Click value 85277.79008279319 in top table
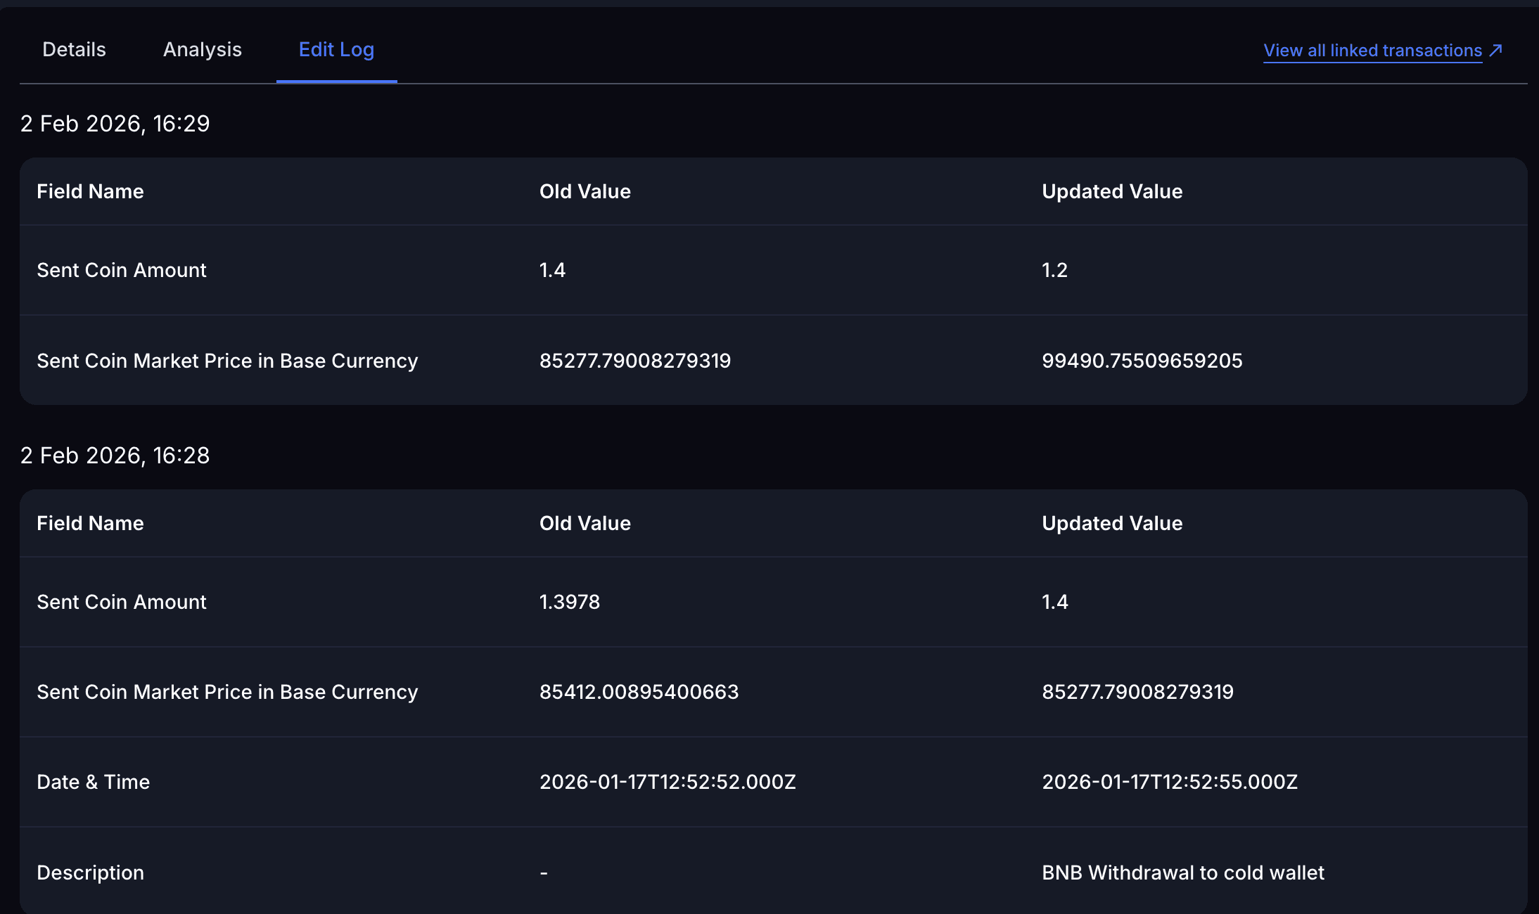Screen dimensions: 1539x914 click(635, 361)
